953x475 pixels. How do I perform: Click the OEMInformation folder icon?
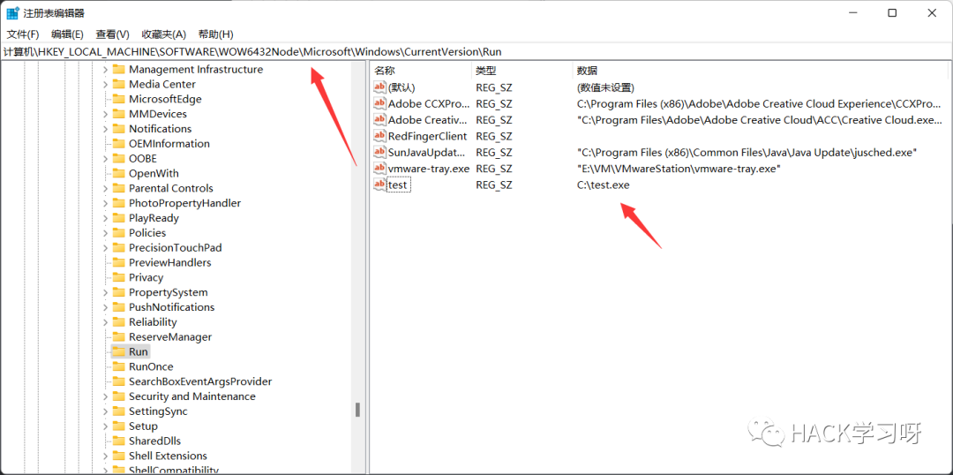118,144
